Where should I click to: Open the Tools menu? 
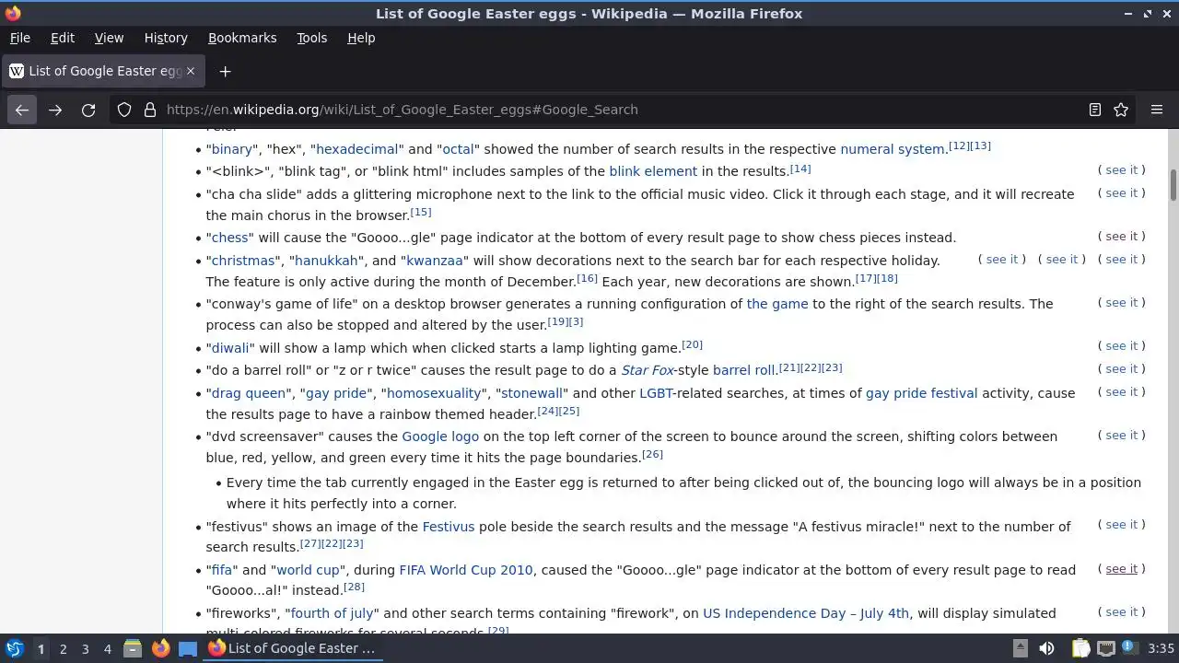coord(311,38)
